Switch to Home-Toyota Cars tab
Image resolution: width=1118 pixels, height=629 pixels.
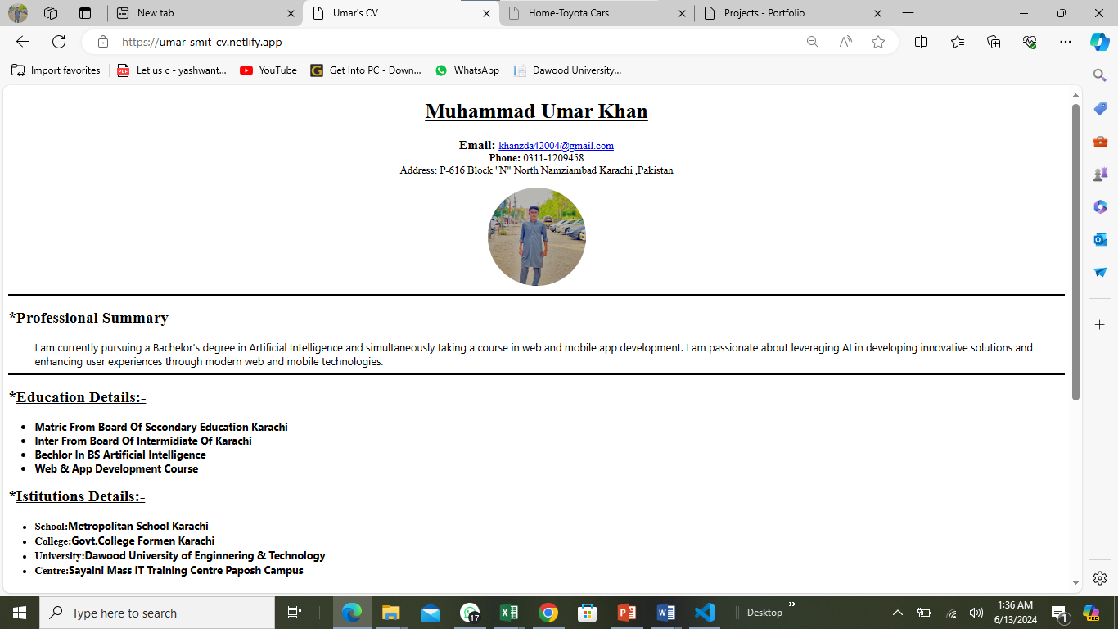click(596, 13)
